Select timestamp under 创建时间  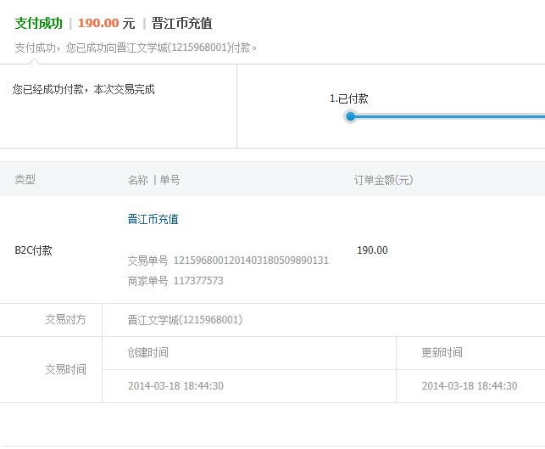175,386
